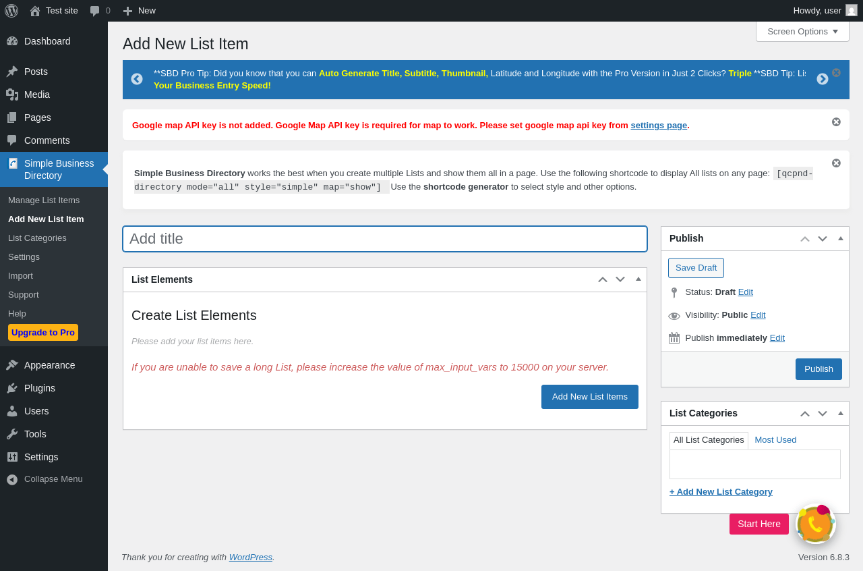Show next Pro tip with right arrow
The image size is (863, 571).
point(823,79)
